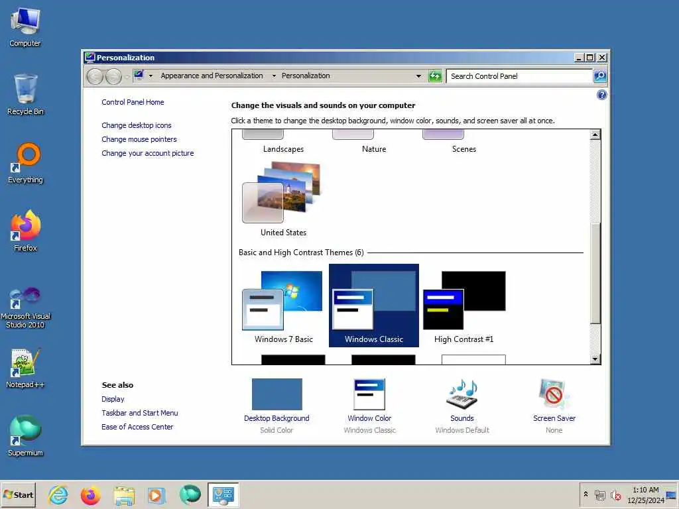Viewport: 679px width, 509px height.
Task: Select the Firefox desktop shortcut
Action: 25,231
